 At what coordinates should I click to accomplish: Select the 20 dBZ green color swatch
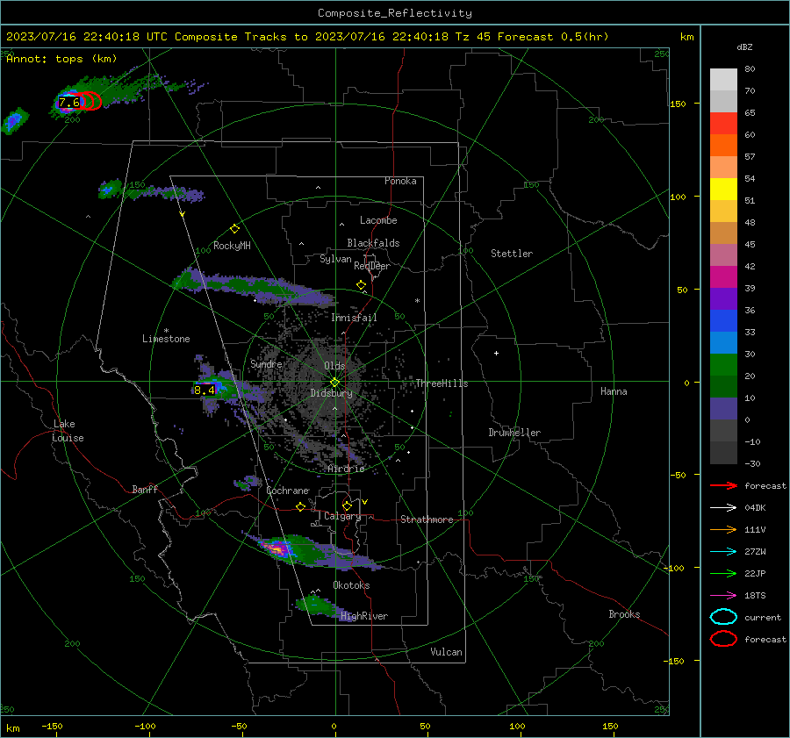[x=723, y=365]
